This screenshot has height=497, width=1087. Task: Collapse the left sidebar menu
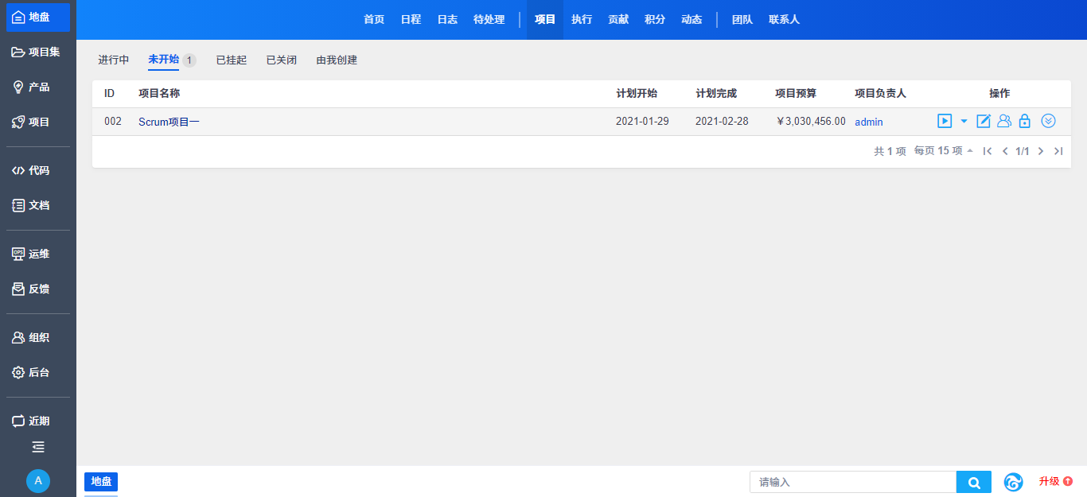38,447
